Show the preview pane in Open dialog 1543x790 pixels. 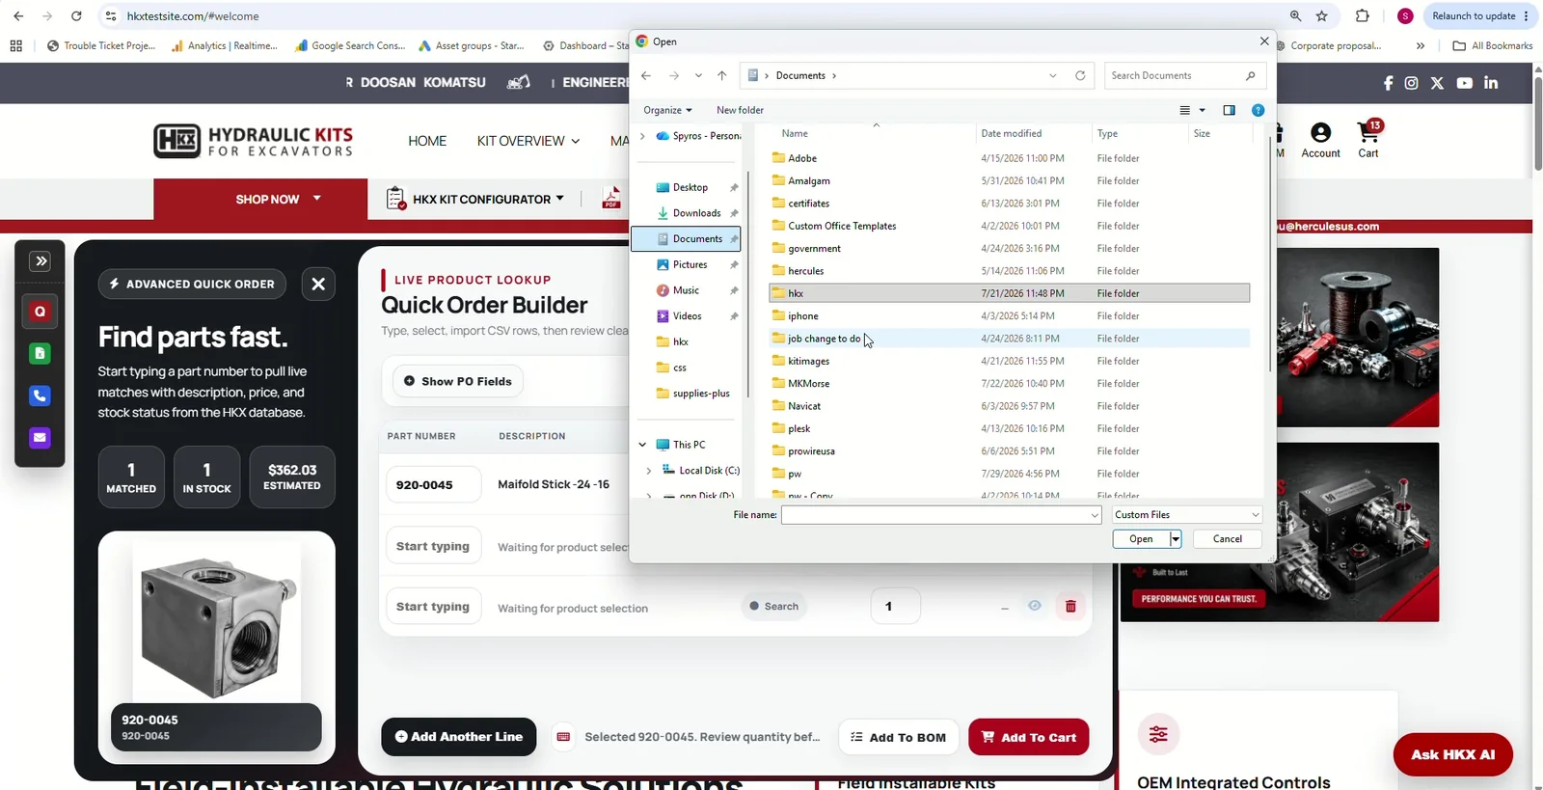click(x=1229, y=110)
